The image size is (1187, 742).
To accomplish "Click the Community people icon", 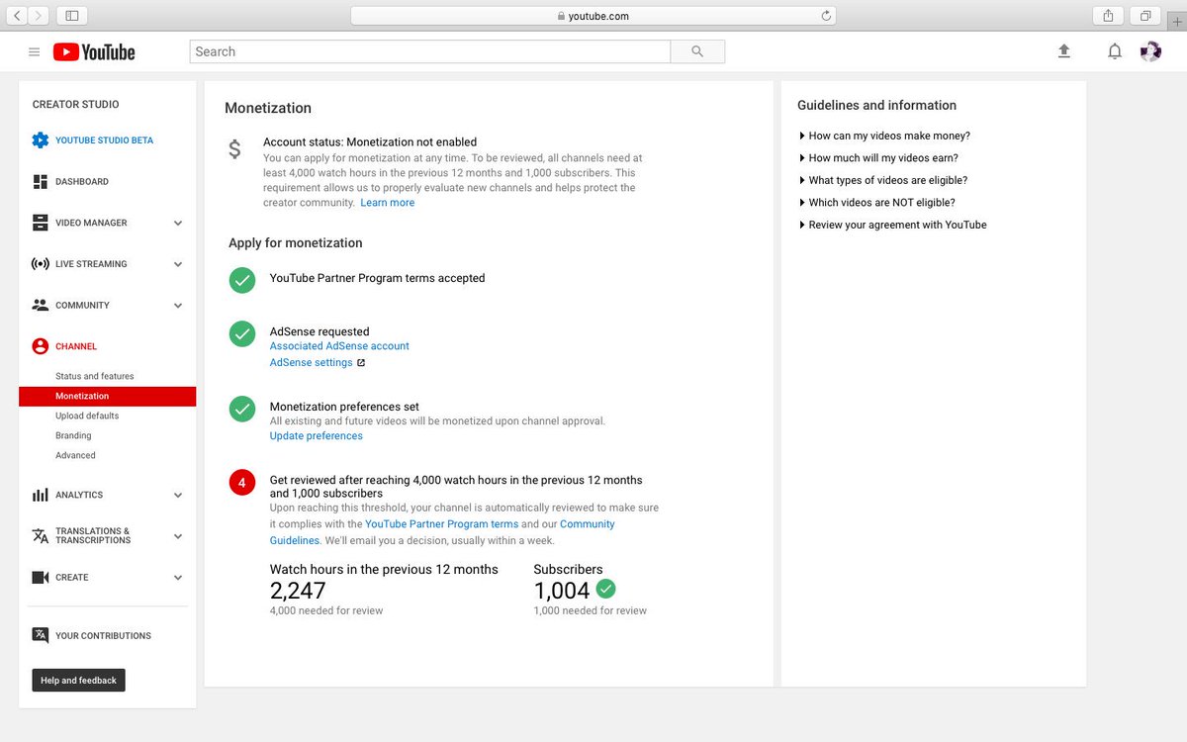I will (x=40, y=305).
